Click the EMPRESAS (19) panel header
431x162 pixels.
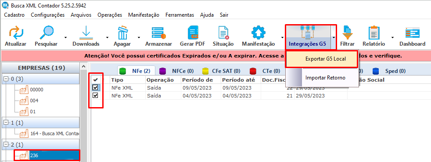tap(41, 68)
